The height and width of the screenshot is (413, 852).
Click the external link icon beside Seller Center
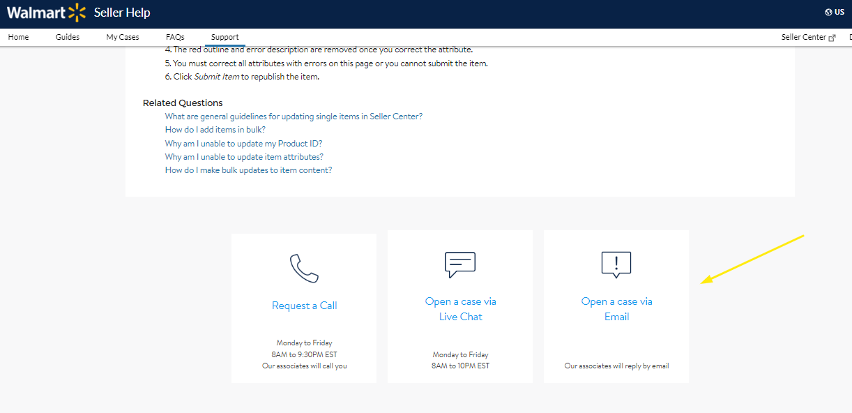point(832,38)
